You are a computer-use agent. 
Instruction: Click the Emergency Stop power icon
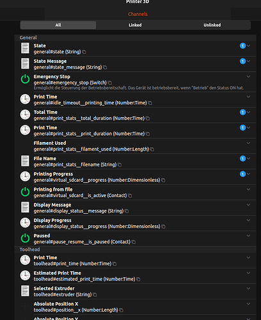click(x=25, y=79)
